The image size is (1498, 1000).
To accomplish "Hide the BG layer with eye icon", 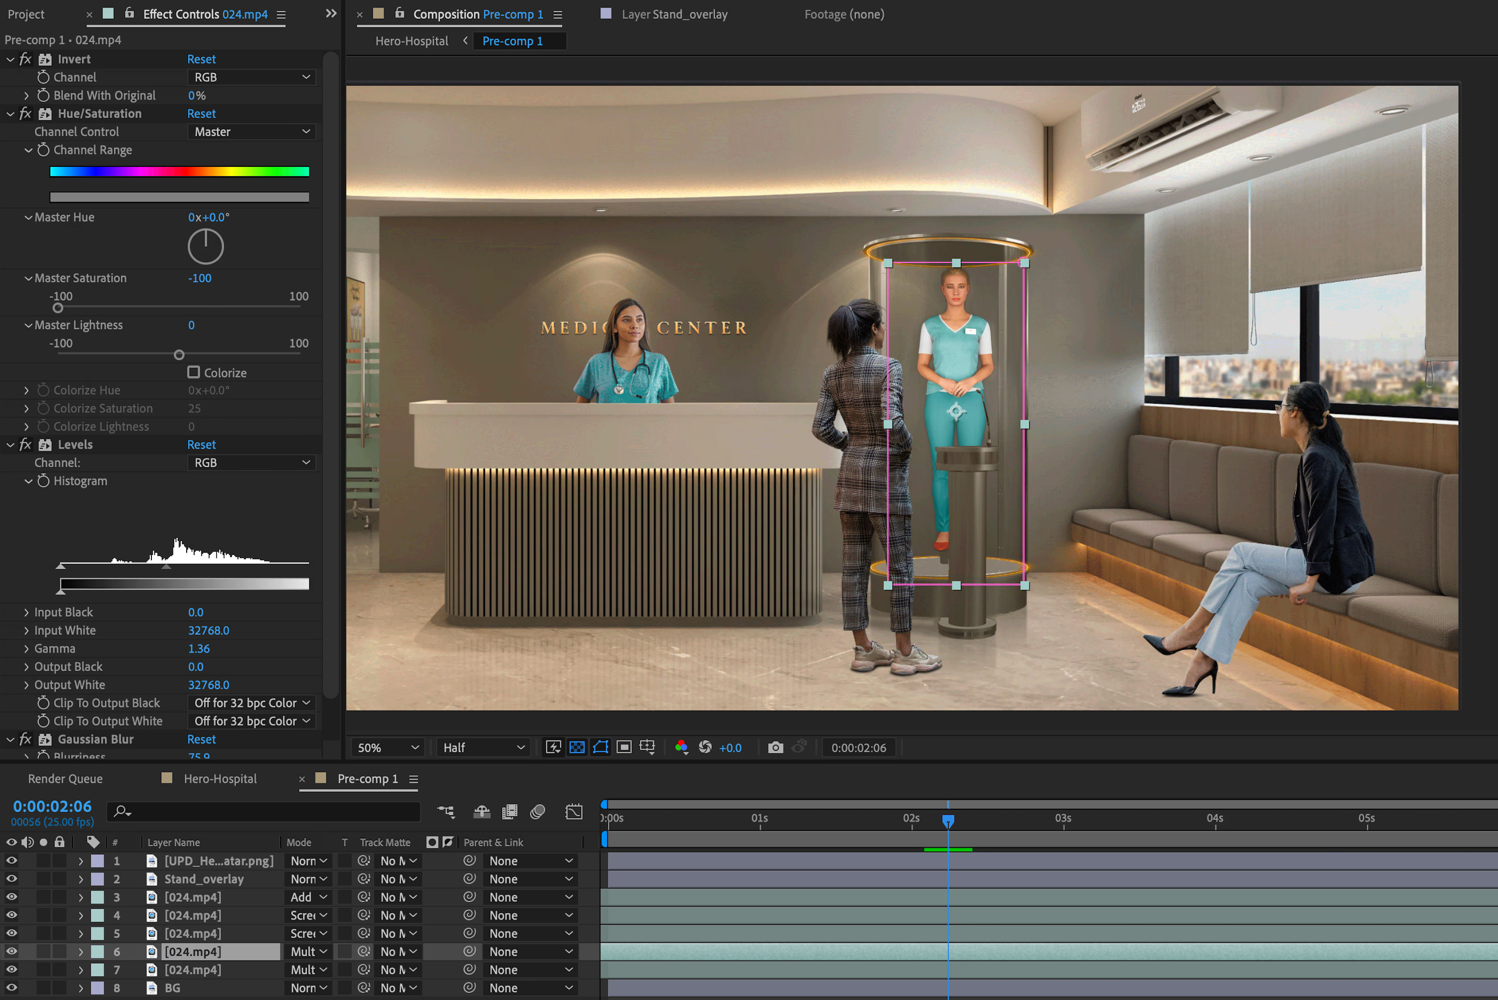I will 11,988.
